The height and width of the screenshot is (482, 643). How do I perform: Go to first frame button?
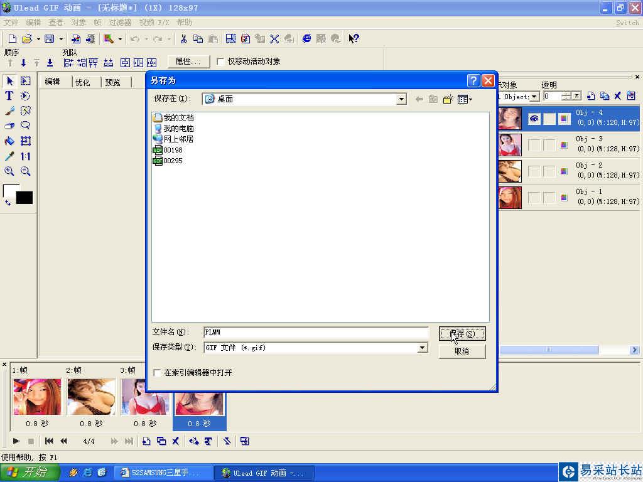(x=49, y=441)
